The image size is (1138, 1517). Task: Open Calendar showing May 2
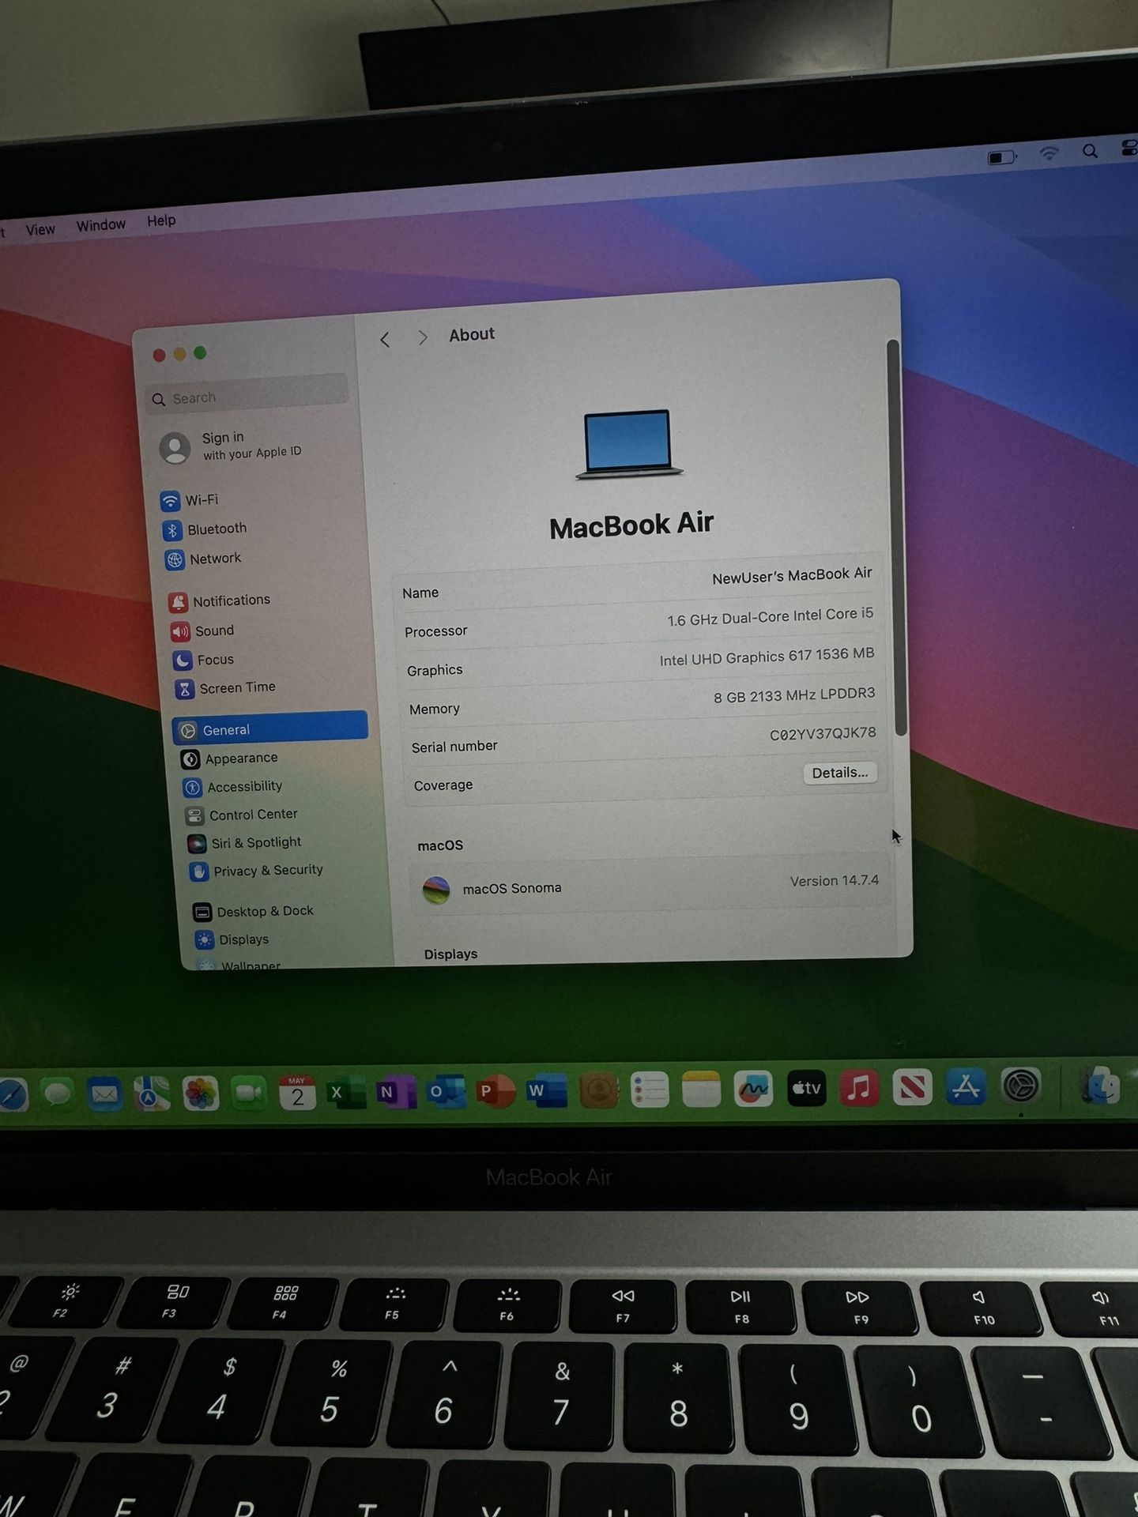297,1093
